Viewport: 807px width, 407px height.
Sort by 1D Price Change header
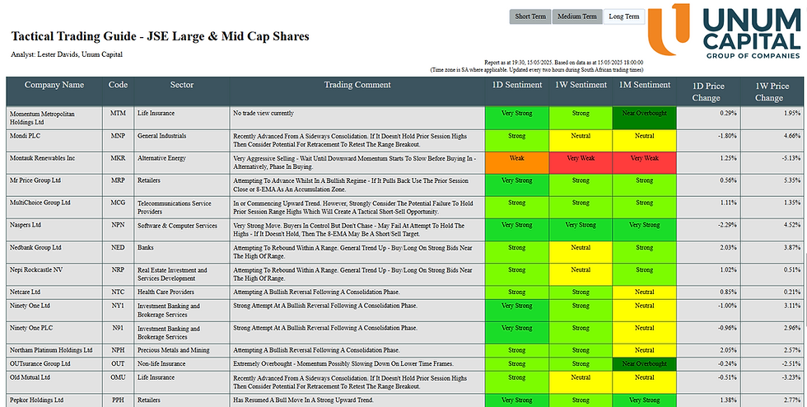[x=709, y=91]
